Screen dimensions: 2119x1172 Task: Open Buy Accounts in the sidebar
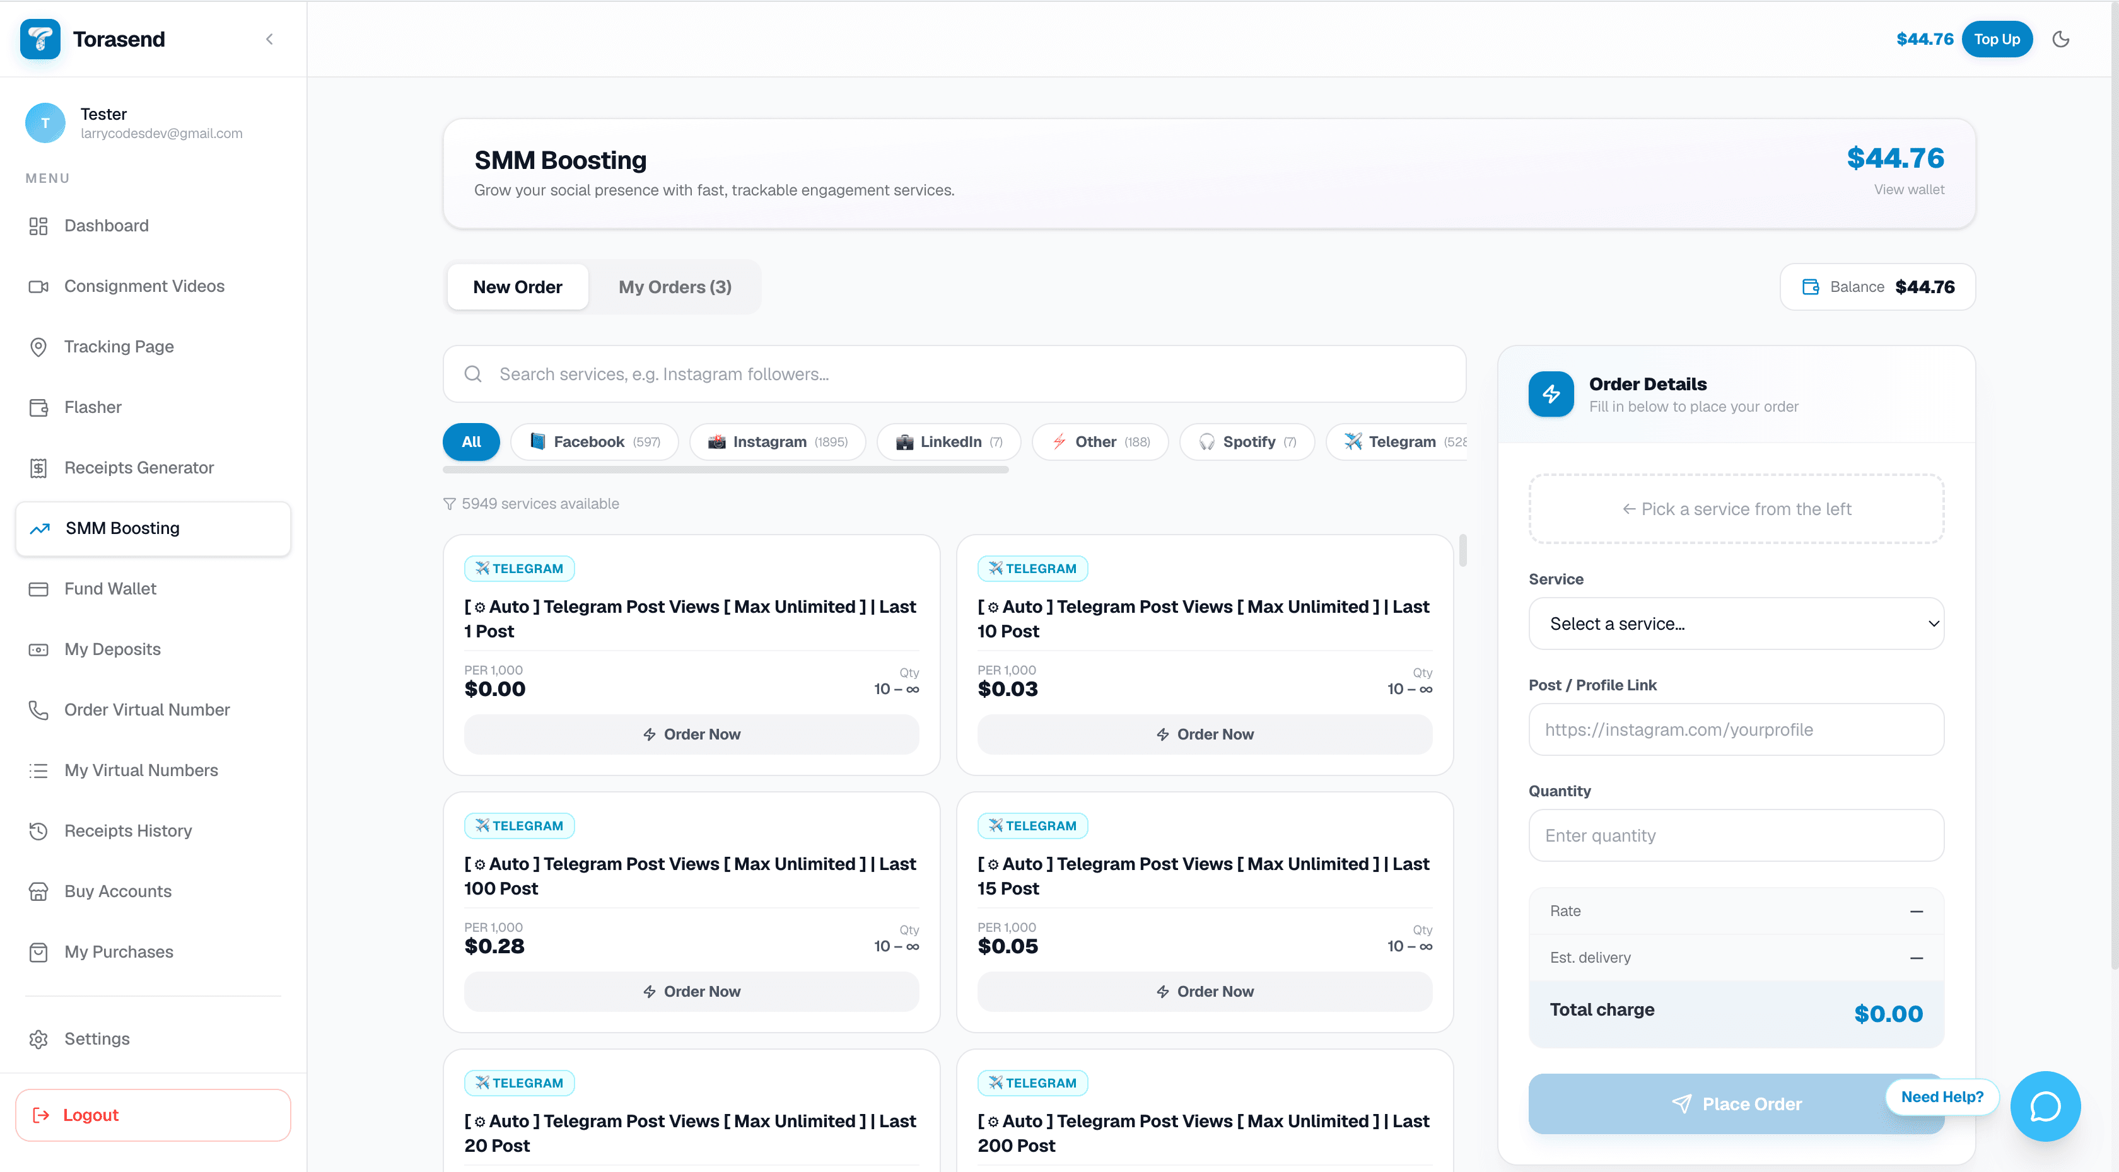[x=153, y=891]
